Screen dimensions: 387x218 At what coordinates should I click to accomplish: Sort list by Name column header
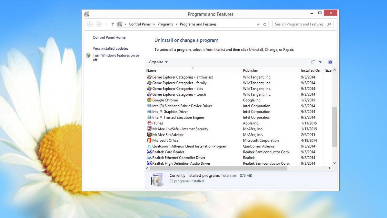[193, 70]
